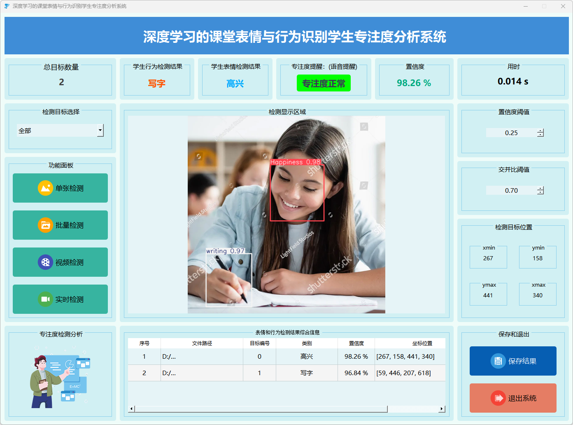
Task: Click the exit system arrow icon
Action: (x=498, y=398)
